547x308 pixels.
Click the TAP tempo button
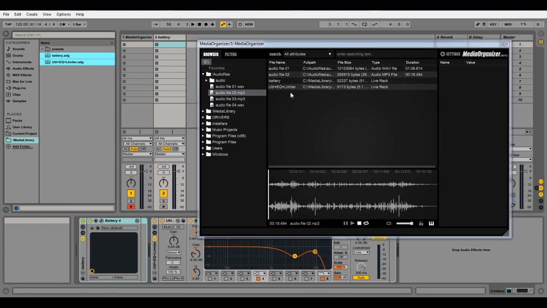pyautogui.click(x=8, y=24)
